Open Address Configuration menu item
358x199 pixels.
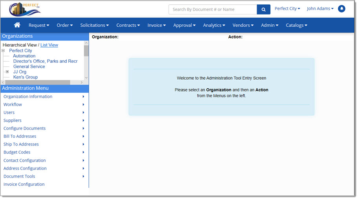pyautogui.click(x=25, y=168)
